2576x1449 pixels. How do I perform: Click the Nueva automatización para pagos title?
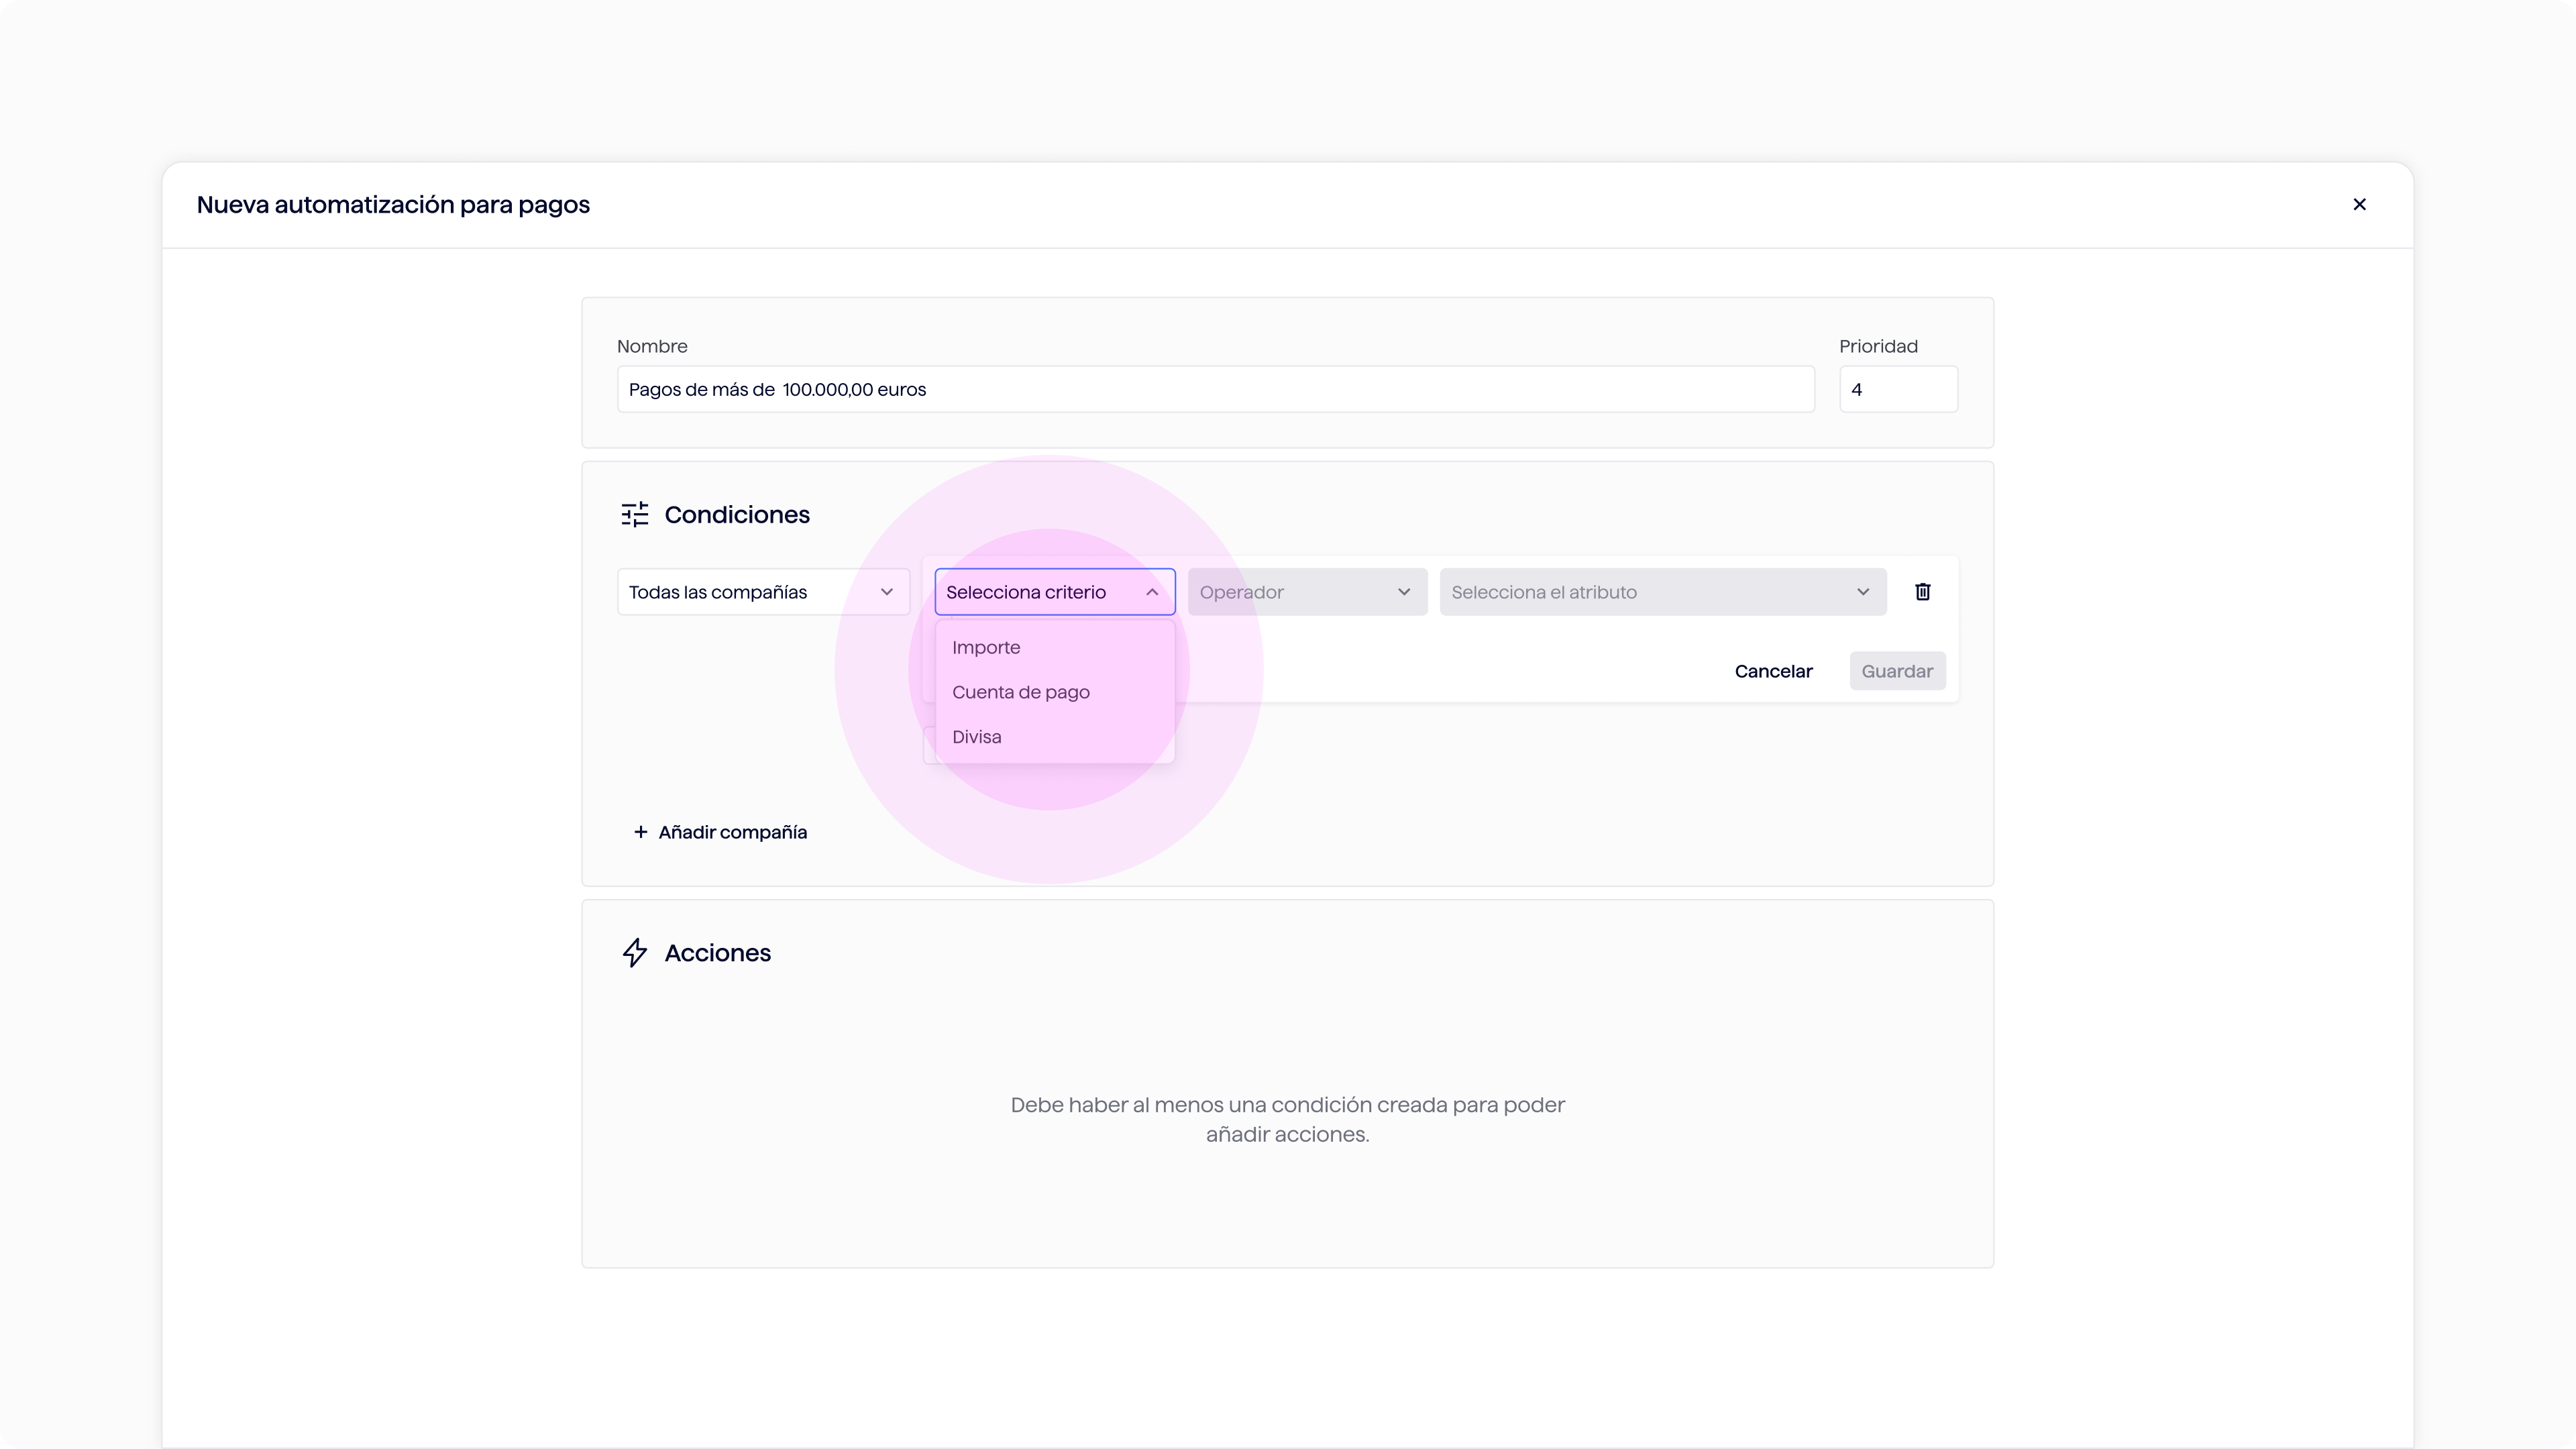pos(393,205)
